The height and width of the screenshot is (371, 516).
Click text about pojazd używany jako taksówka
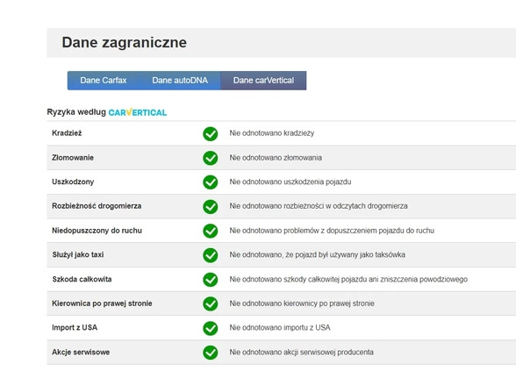coord(318,255)
